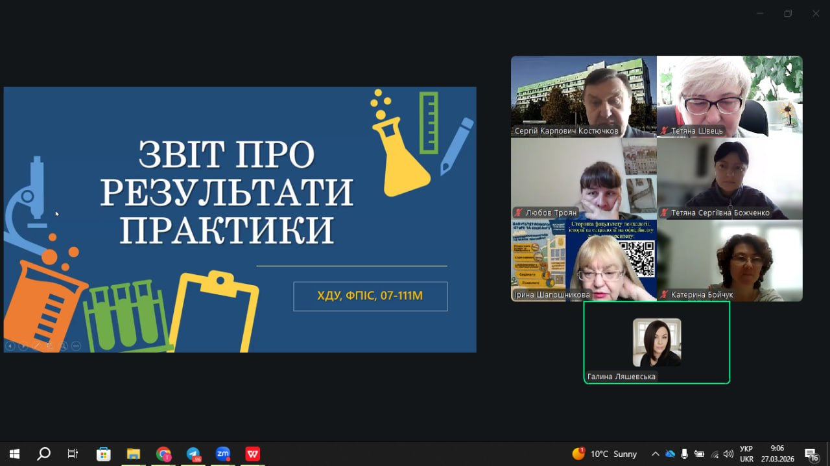Screen dimensions: 830x466
Task: Open the see all slides grid icon
Action: point(49,346)
